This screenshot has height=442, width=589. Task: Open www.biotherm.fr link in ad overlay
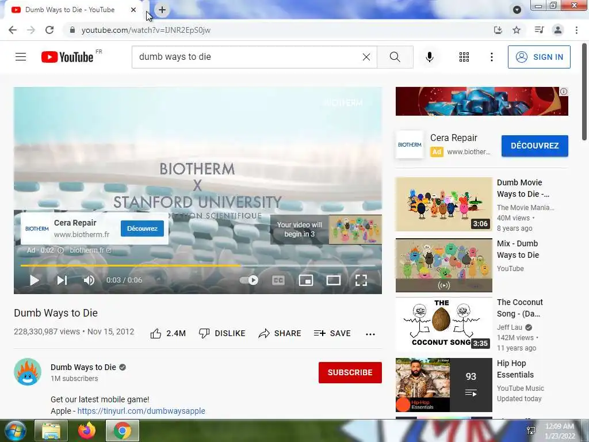82,235
